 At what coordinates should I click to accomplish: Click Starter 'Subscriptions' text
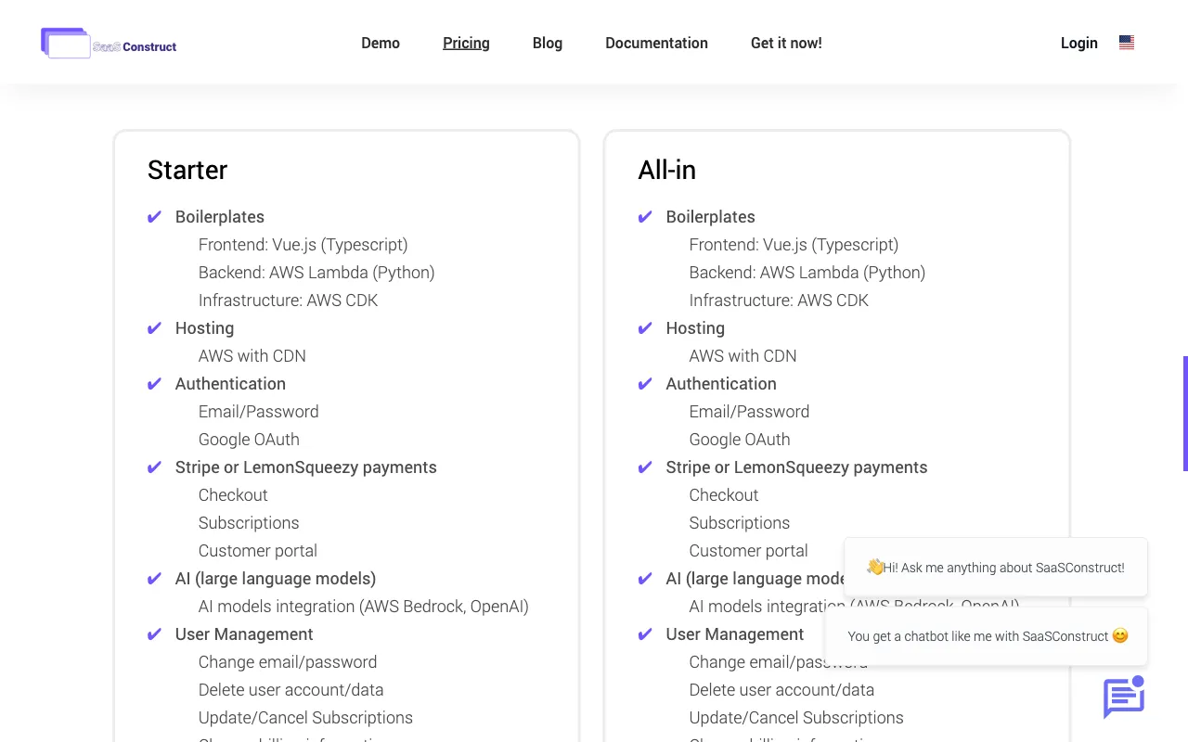point(249,523)
